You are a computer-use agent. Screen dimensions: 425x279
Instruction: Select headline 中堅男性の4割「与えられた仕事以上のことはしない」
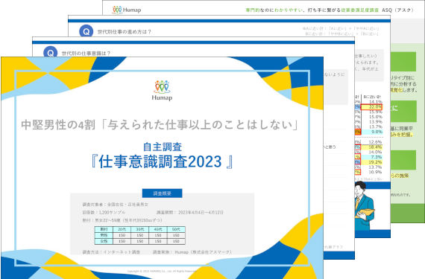[x=160, y=125]
